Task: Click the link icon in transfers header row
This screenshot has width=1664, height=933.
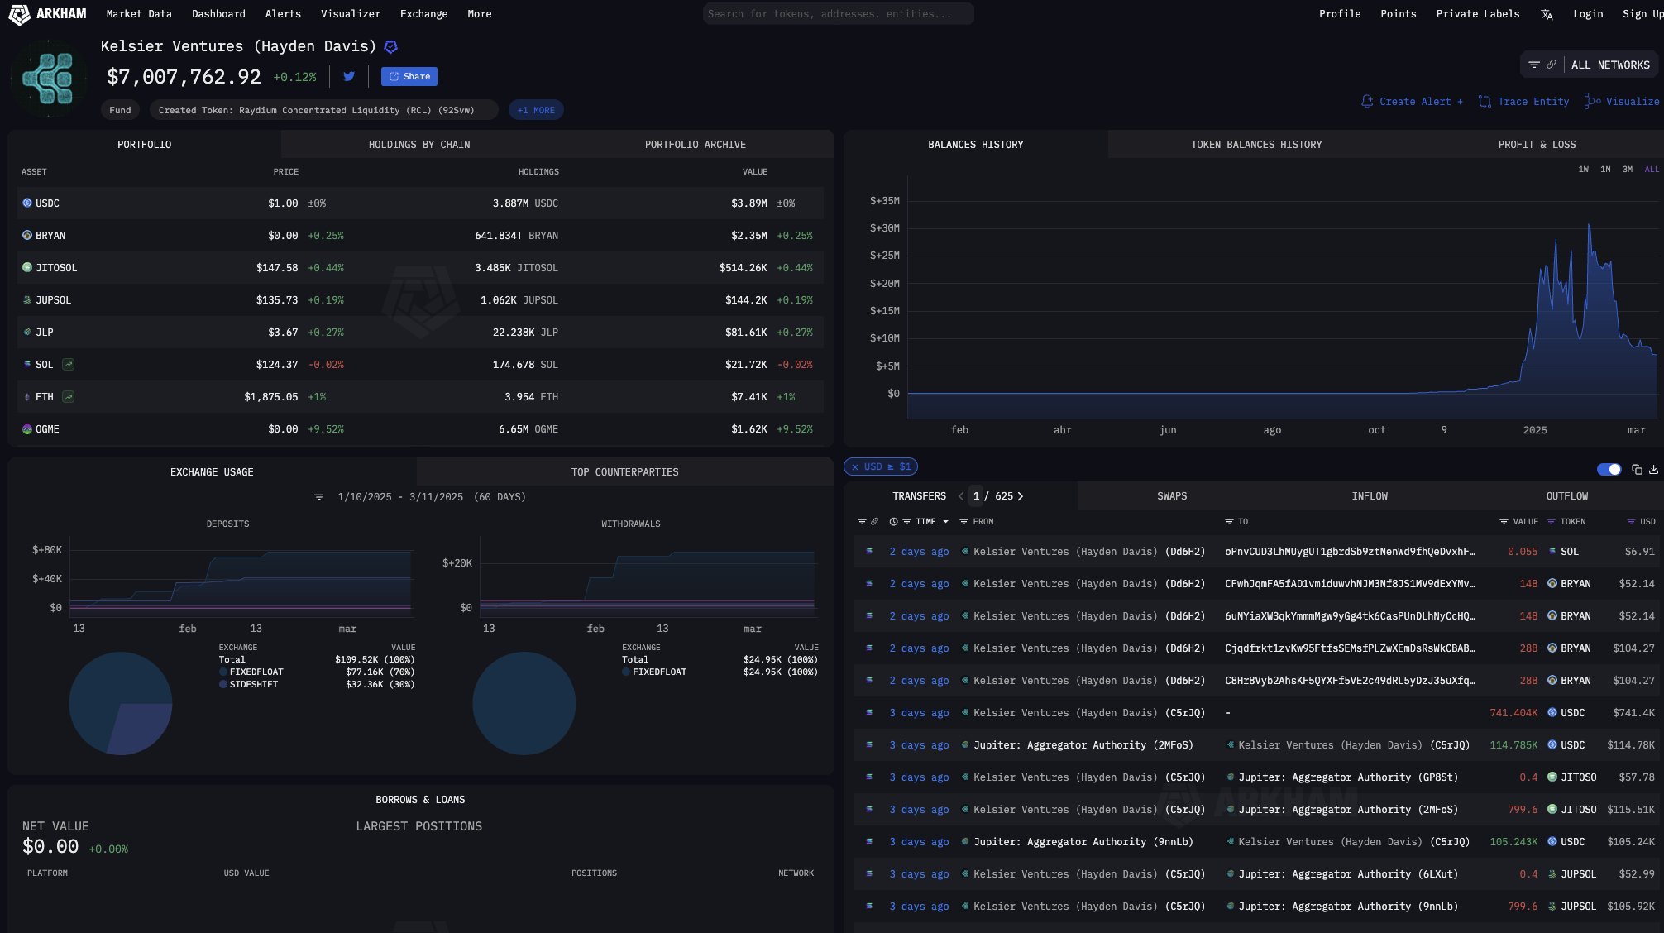Action: click(x=874, y=522)
